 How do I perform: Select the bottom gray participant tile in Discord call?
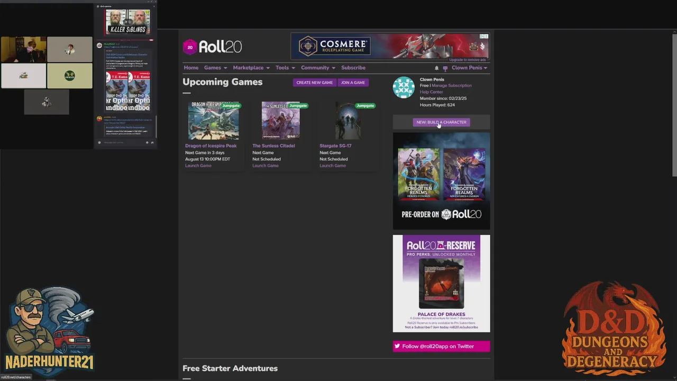point(47,102)
